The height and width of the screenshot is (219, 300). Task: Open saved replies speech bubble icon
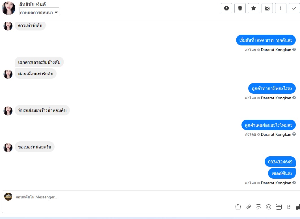tap(258, 207)
